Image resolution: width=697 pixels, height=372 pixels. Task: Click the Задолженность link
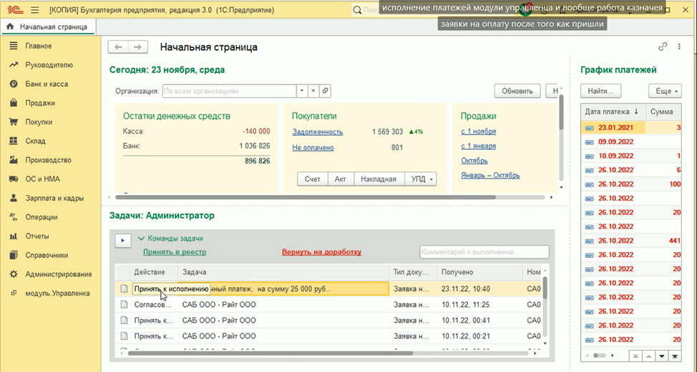pyautogui.click(x=318, y=132)
